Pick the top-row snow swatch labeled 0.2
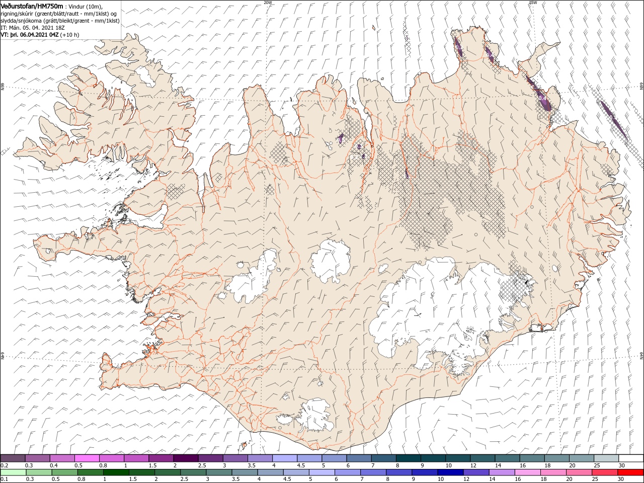644x483 pixels. click(x=13, y=458)
